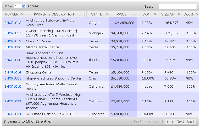Screen dimensions: 200x127
Task: Open listing SHOP1012
Action: click(13, 41)
